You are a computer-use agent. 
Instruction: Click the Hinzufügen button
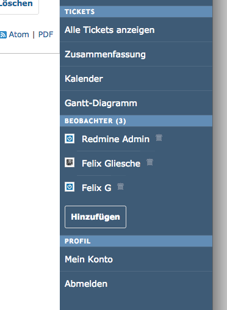(x=95, y=217)
